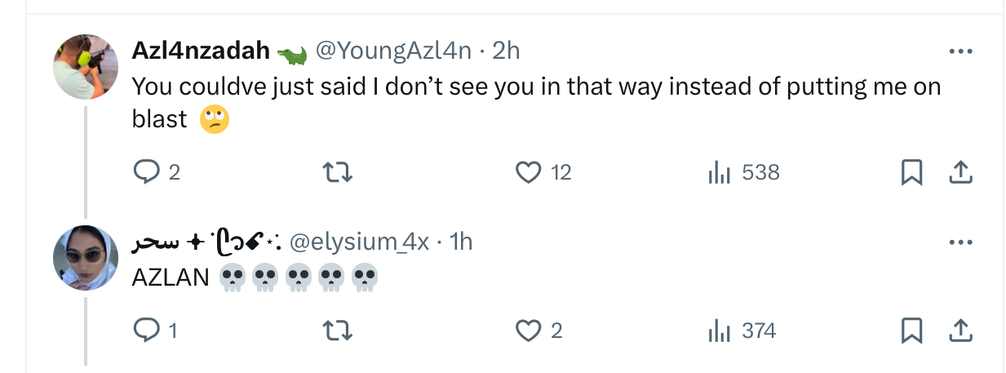Go to the @YoungAzl4n handle
This screenshot has height=373, width=1006.
393,51
